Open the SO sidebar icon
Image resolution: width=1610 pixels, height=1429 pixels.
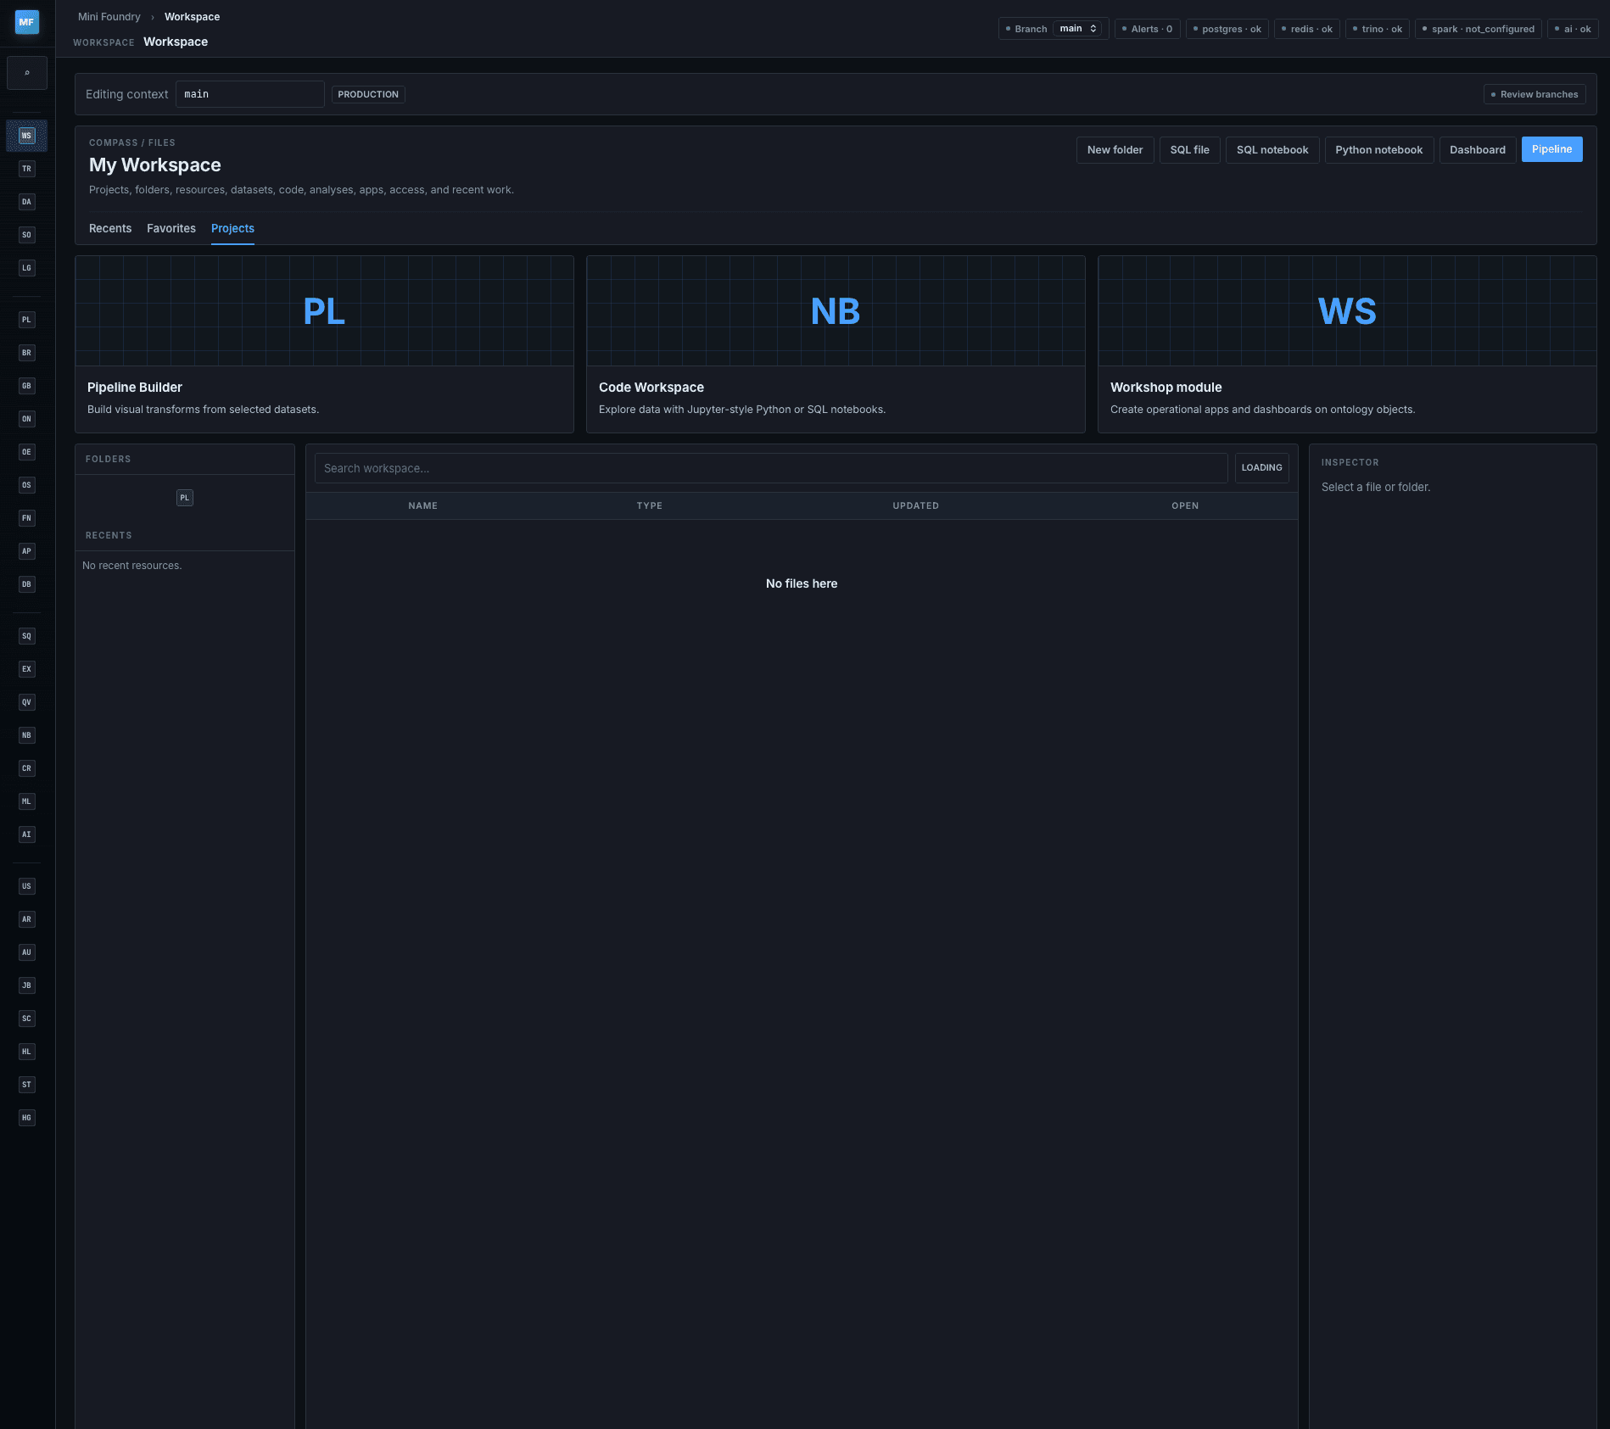(26, 235)
